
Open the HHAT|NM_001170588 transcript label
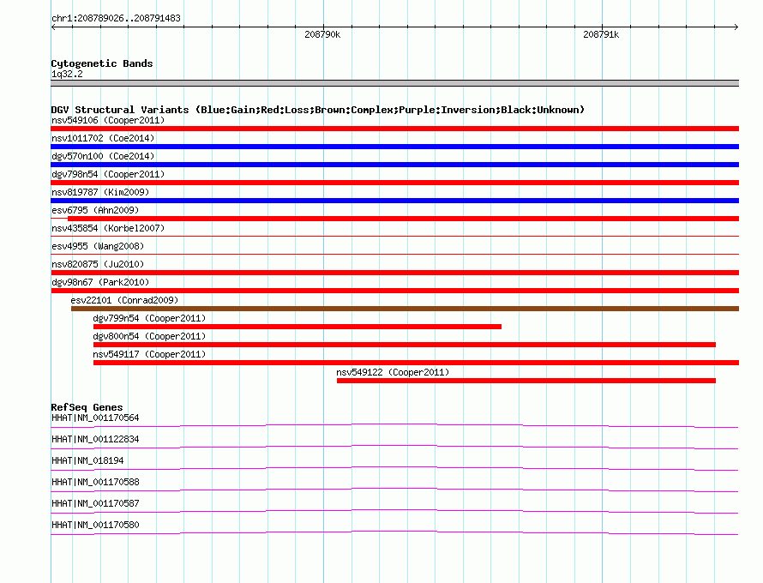[x=95, y=483]
